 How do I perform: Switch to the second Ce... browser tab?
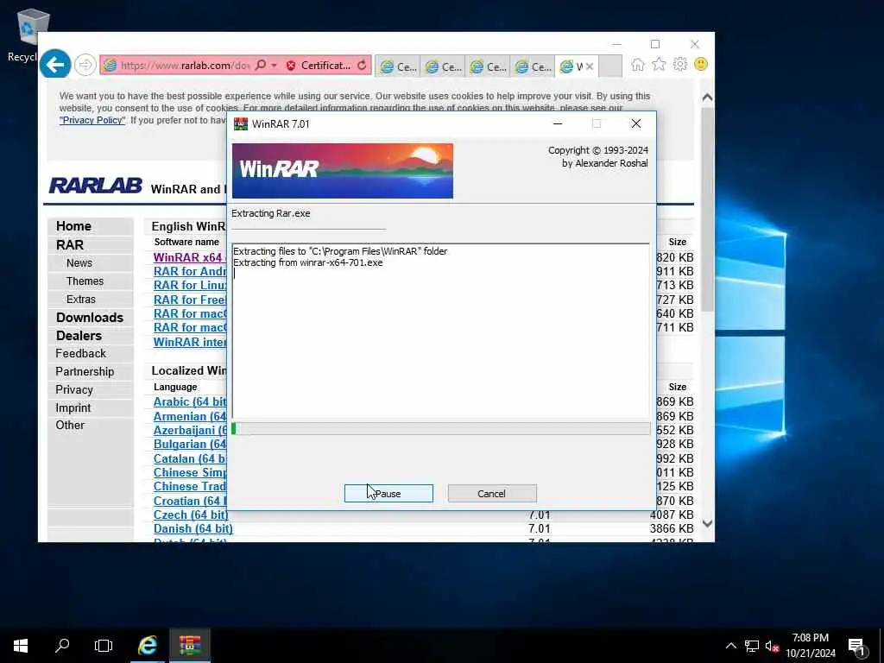tap(443, 66)
